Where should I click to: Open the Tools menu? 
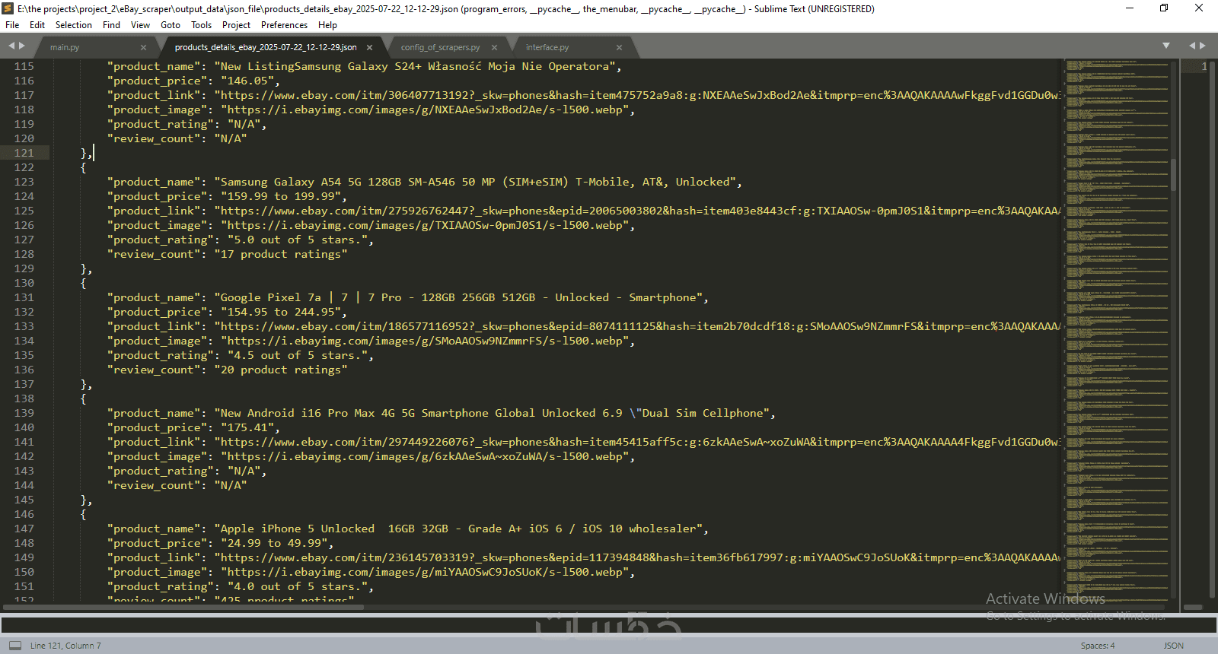[x=202, y=25]
